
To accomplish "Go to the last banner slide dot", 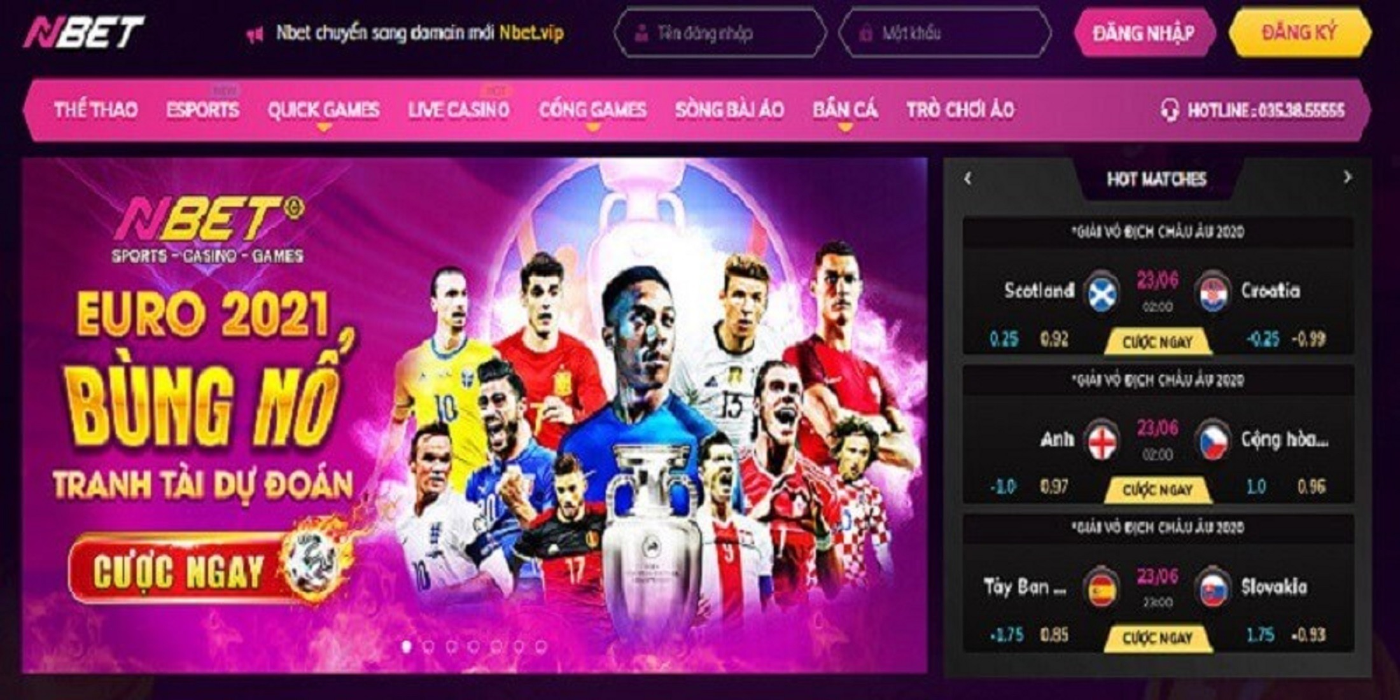I will coord(542,647).
